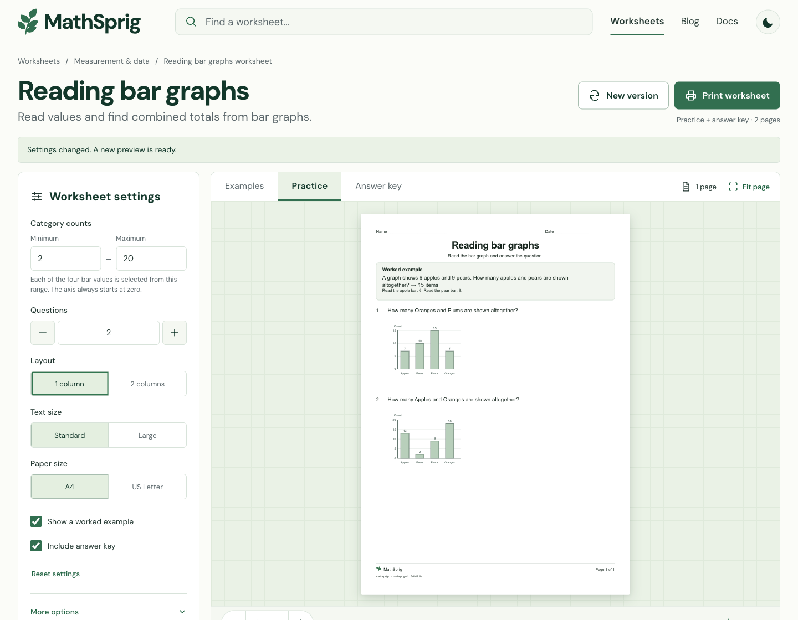Switch to the Examples tab
This screenshot has width=798, height=620.
click(x=244, y=186)
